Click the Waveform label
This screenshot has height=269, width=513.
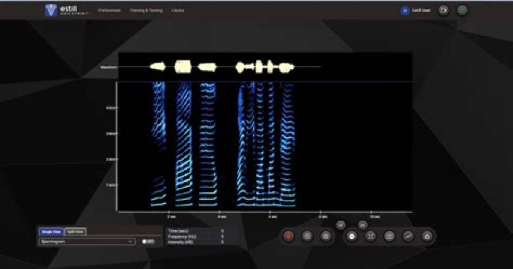click(x=109, y=67)
